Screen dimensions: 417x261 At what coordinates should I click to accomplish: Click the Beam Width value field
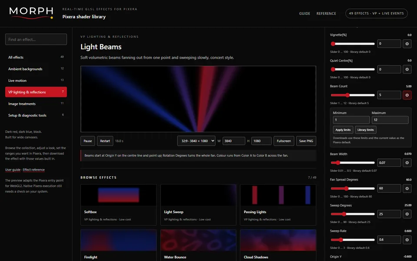tap(389, 163)
